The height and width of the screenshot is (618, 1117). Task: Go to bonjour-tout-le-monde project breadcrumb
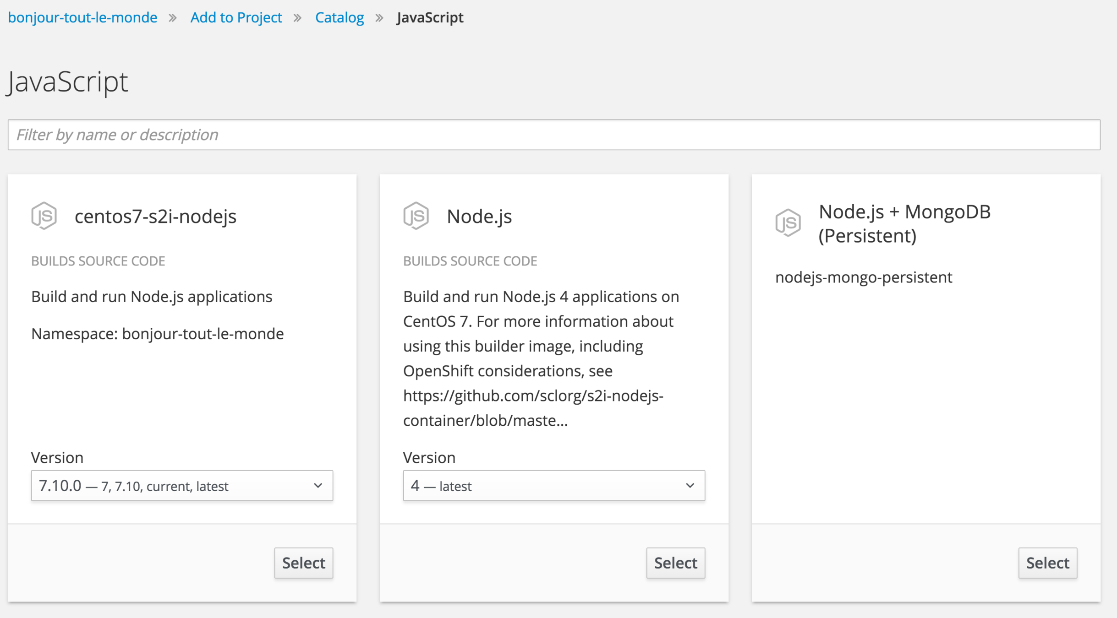point(82,17)
